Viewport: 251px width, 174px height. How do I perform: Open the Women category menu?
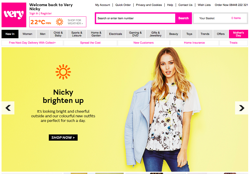[27, 34]
